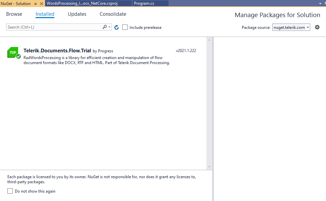Open the document tabs overflow arrow

320,3
